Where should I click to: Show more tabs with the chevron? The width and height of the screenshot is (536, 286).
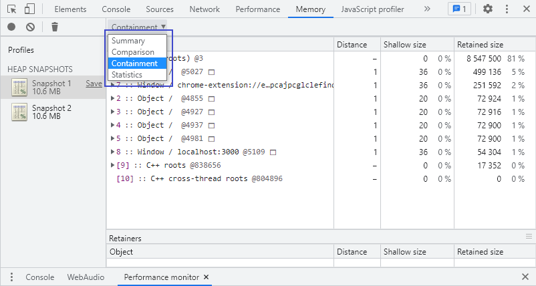point(427,9)
